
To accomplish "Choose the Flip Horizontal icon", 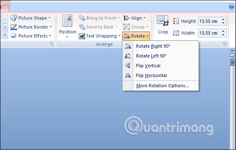I will [x=128, y=75].
